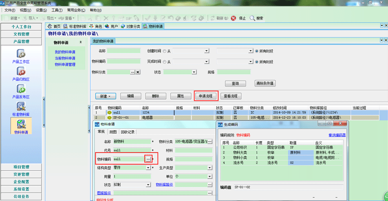This screenshot has height=201, width=388.
Task: Open the 产品归档区 sidebar icon
Action: pyautogui.click(x=21, y=71)
